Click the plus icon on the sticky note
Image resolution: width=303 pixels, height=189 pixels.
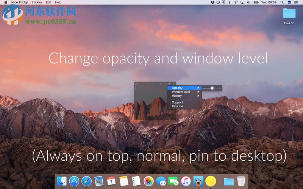click(x=174, y=84)
